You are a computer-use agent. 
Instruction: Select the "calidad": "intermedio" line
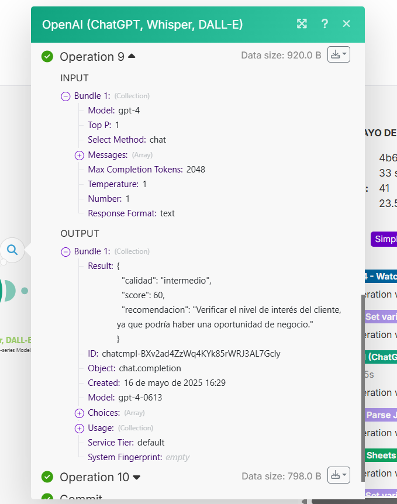point(166,281)
